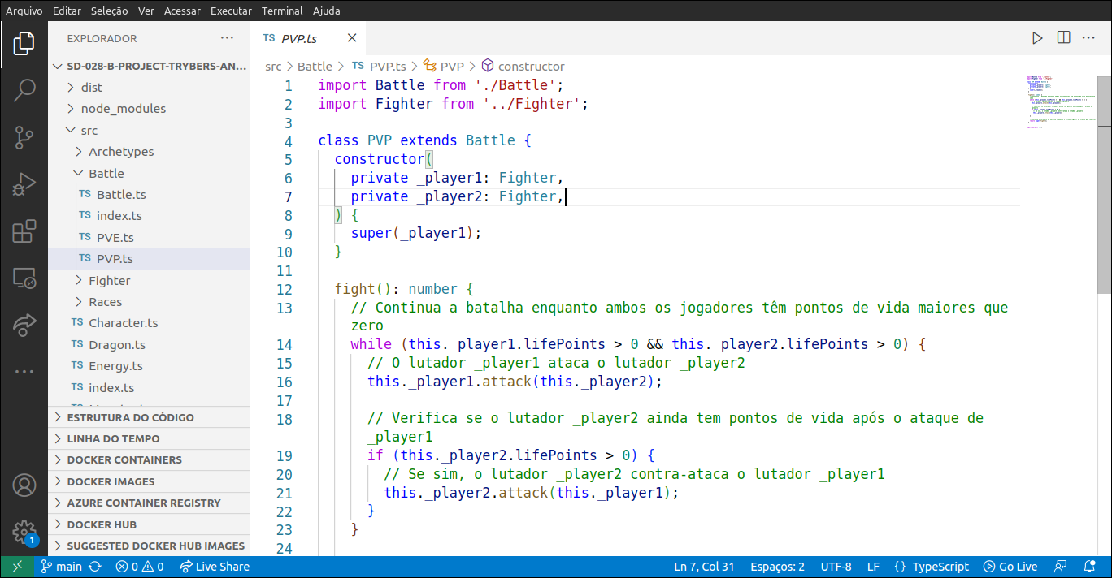Click Go Live in the status bar

tap(1010, 567)
